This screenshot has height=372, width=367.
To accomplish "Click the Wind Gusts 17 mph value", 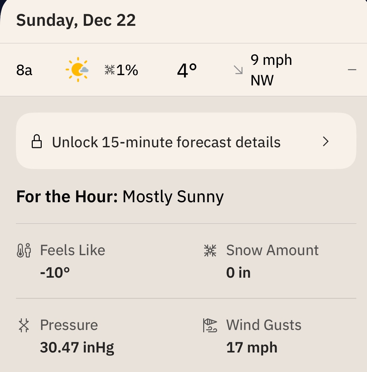I will tap(252, 348).
